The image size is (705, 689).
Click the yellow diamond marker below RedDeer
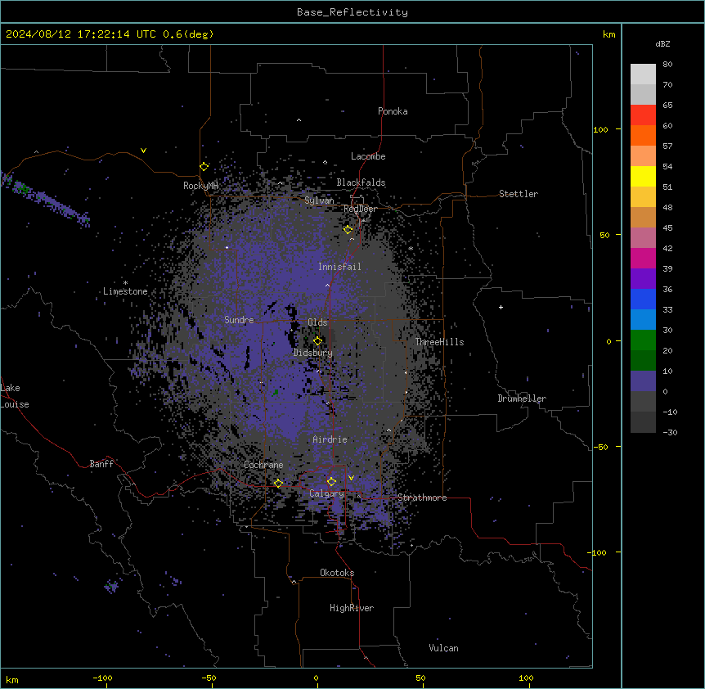point(348,230)
